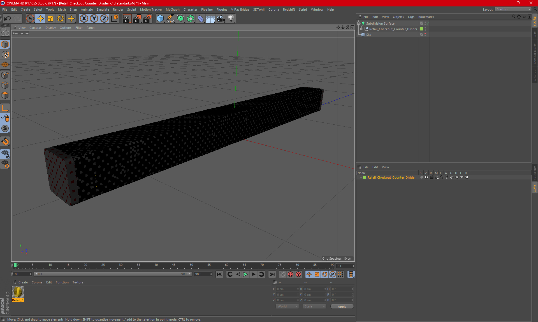Activate the Move tool
This screenshot has width=538, height=322.
[x=40, y=19]
